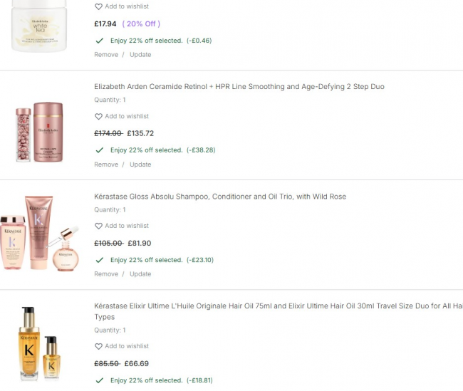Image resolution: width=463 pixels, height=391 pixels.
Task: Click Kérastase Elixir Ultime gold bottles image
Action: (x=39, y=344)
